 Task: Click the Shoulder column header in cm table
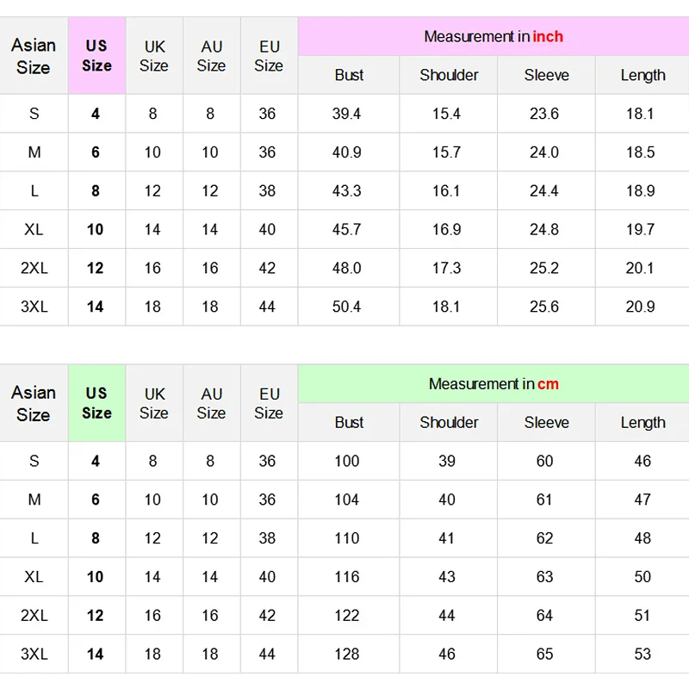coord(449,422)
